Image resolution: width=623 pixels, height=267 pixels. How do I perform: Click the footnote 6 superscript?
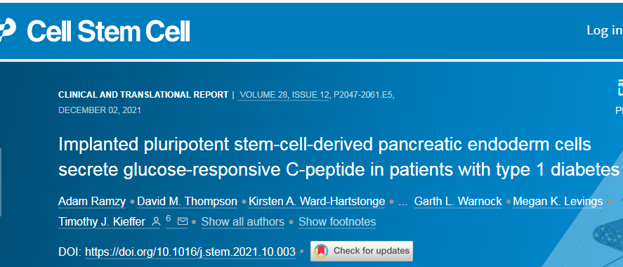pos(168,218)
